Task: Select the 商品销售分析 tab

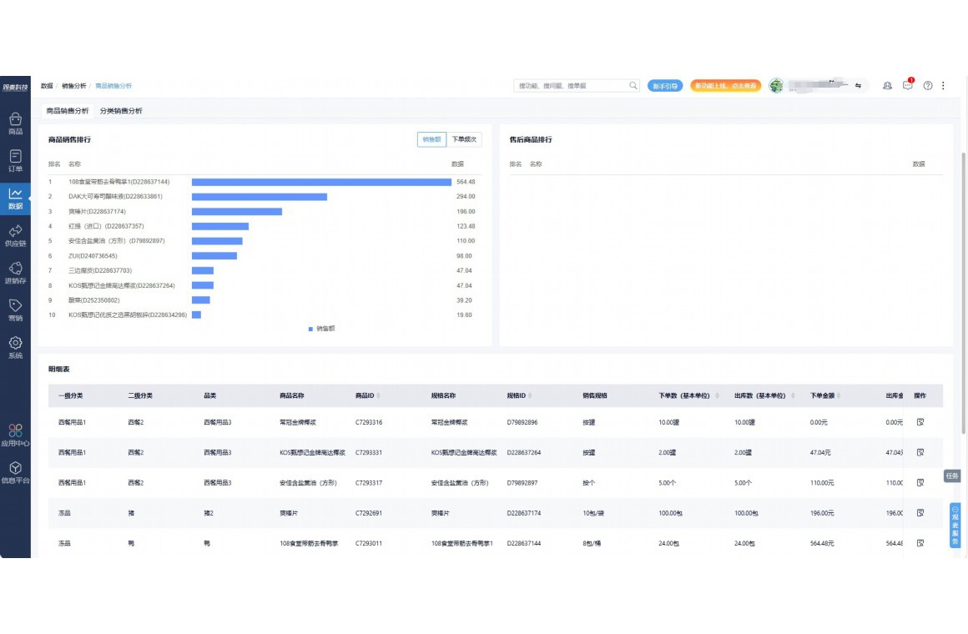Action: tap(68, 111)
